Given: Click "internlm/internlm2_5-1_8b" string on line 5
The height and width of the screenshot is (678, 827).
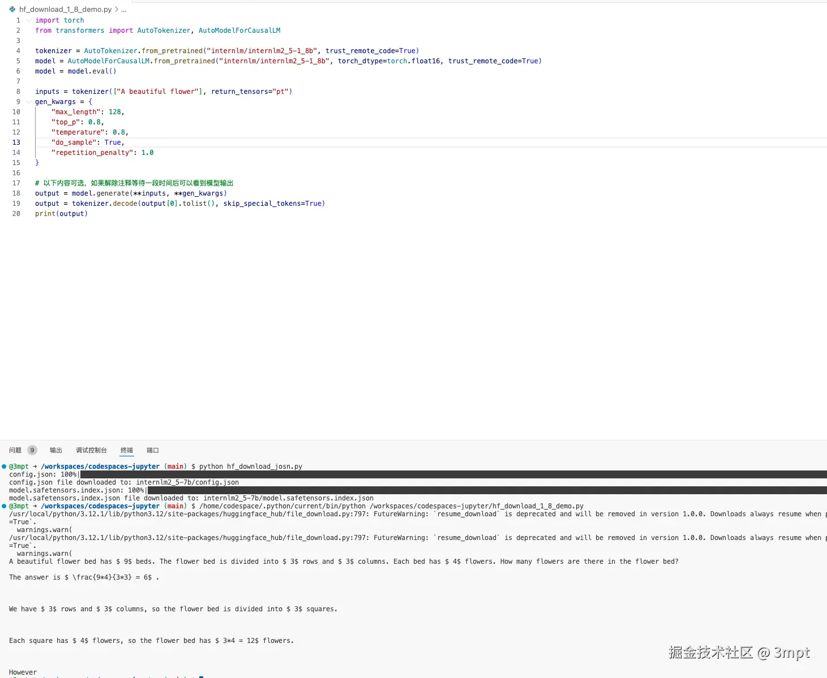Looking at the screenshot, I should 275,61.
